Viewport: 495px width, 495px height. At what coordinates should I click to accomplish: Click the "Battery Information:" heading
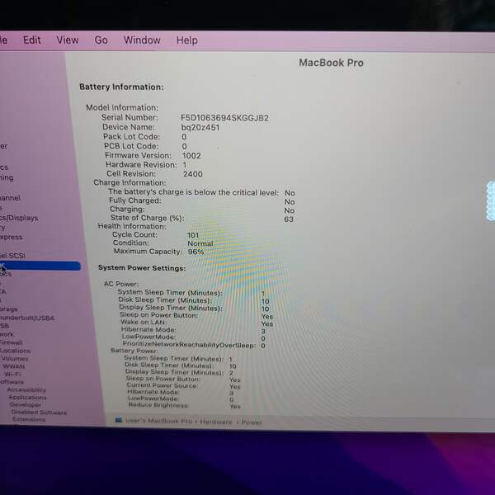point(121,87)
